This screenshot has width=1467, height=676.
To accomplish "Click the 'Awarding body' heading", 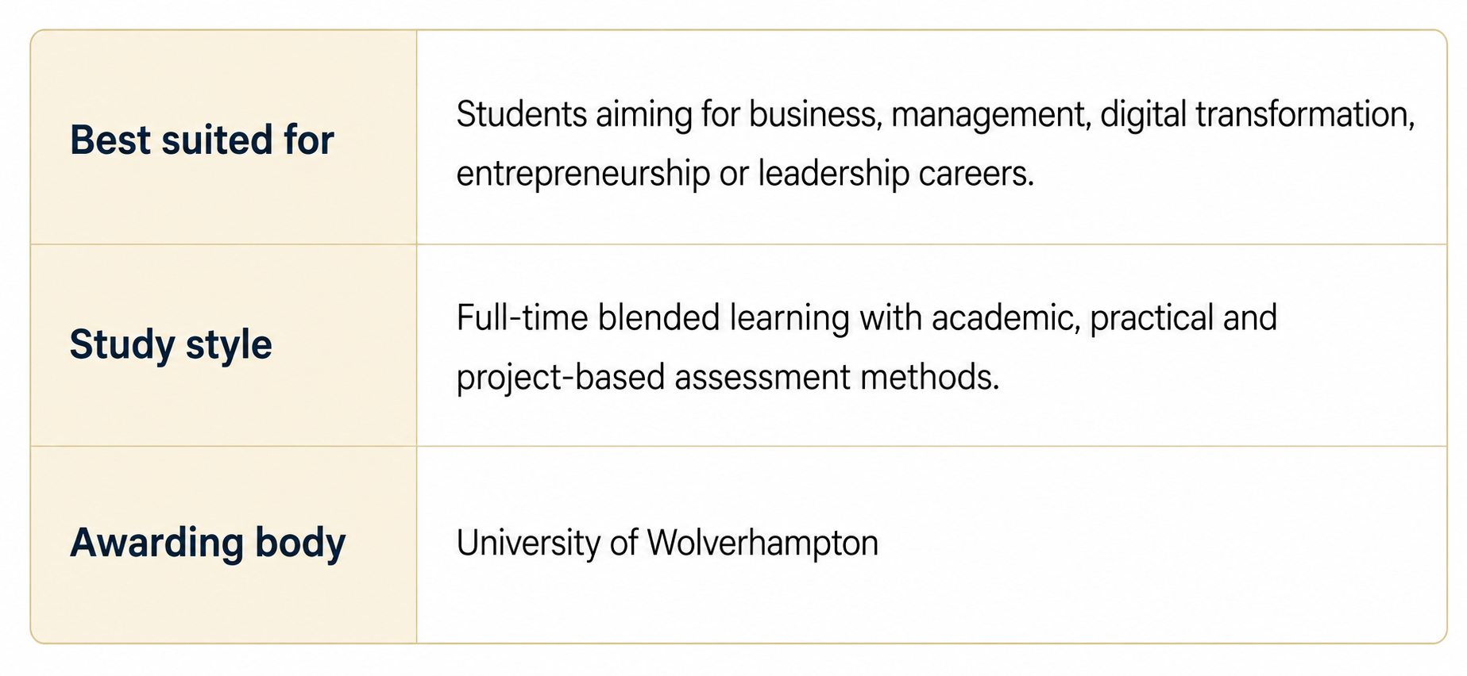I will coord(208,543).
